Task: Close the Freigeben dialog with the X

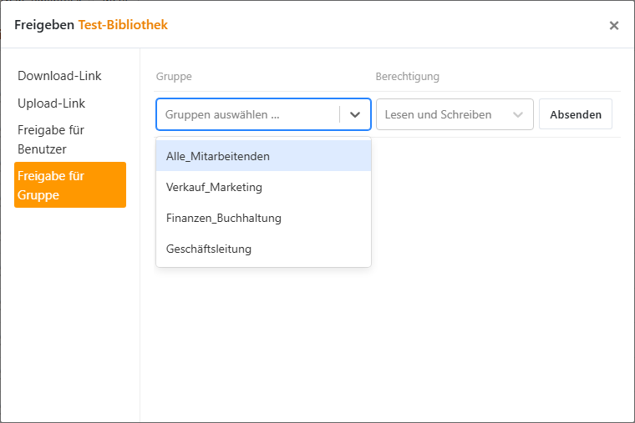Action: point(613,26)
